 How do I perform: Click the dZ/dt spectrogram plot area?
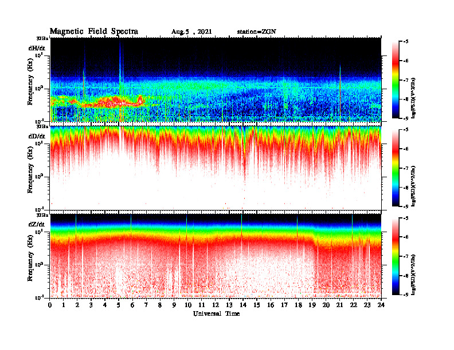216,256
